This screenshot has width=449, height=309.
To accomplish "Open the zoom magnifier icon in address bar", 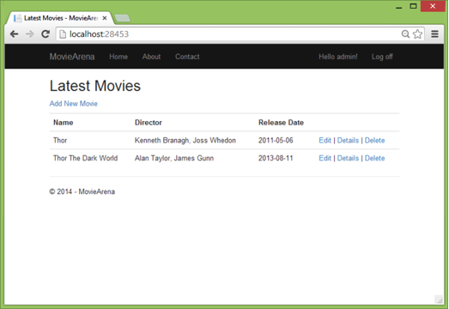I will [x=405, y=34].
